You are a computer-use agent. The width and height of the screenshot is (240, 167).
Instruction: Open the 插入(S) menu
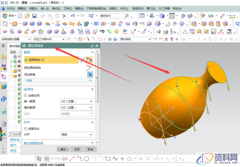coord(44,8)
